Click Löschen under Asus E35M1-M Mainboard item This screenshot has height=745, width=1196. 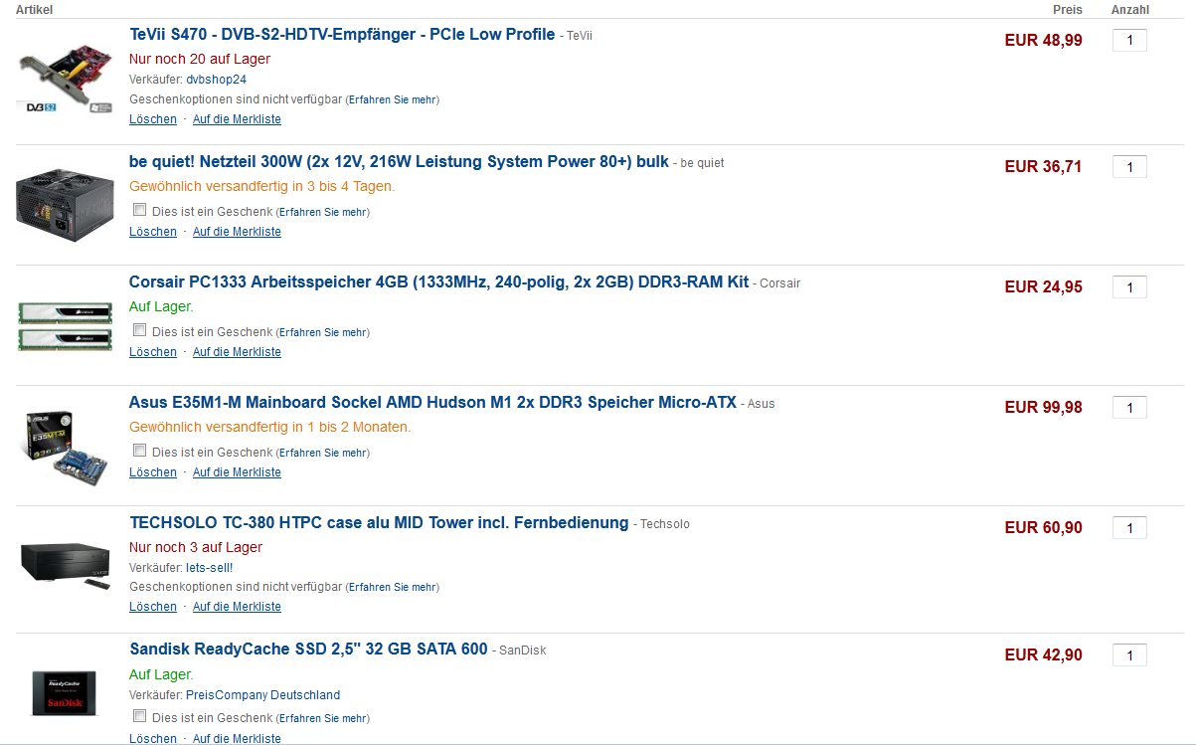tap(153, 472)
